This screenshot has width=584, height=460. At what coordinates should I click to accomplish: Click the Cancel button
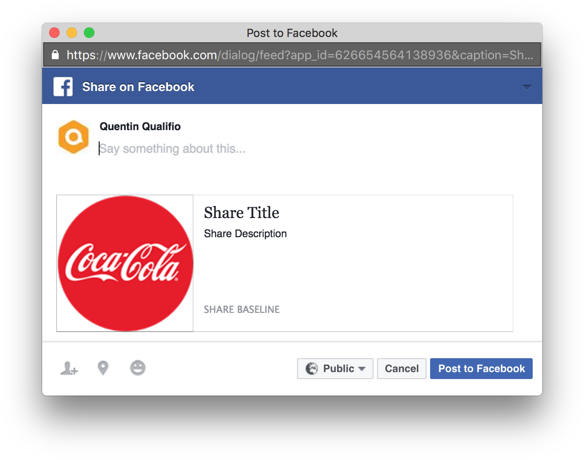pos(402,369)
